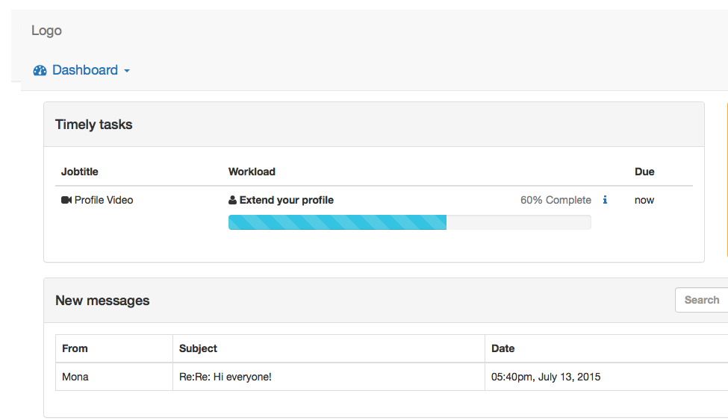
Task: Click the Workload column header
Action: point(252,172)
